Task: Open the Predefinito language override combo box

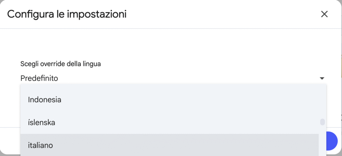Action: (x=167, y=78)
